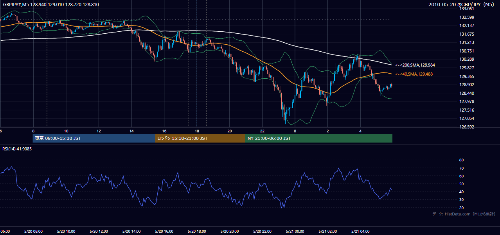Click price axis label 128.902
Image resolution: width=500 pixels, height=235 pixels.
[x=467, y=85]
